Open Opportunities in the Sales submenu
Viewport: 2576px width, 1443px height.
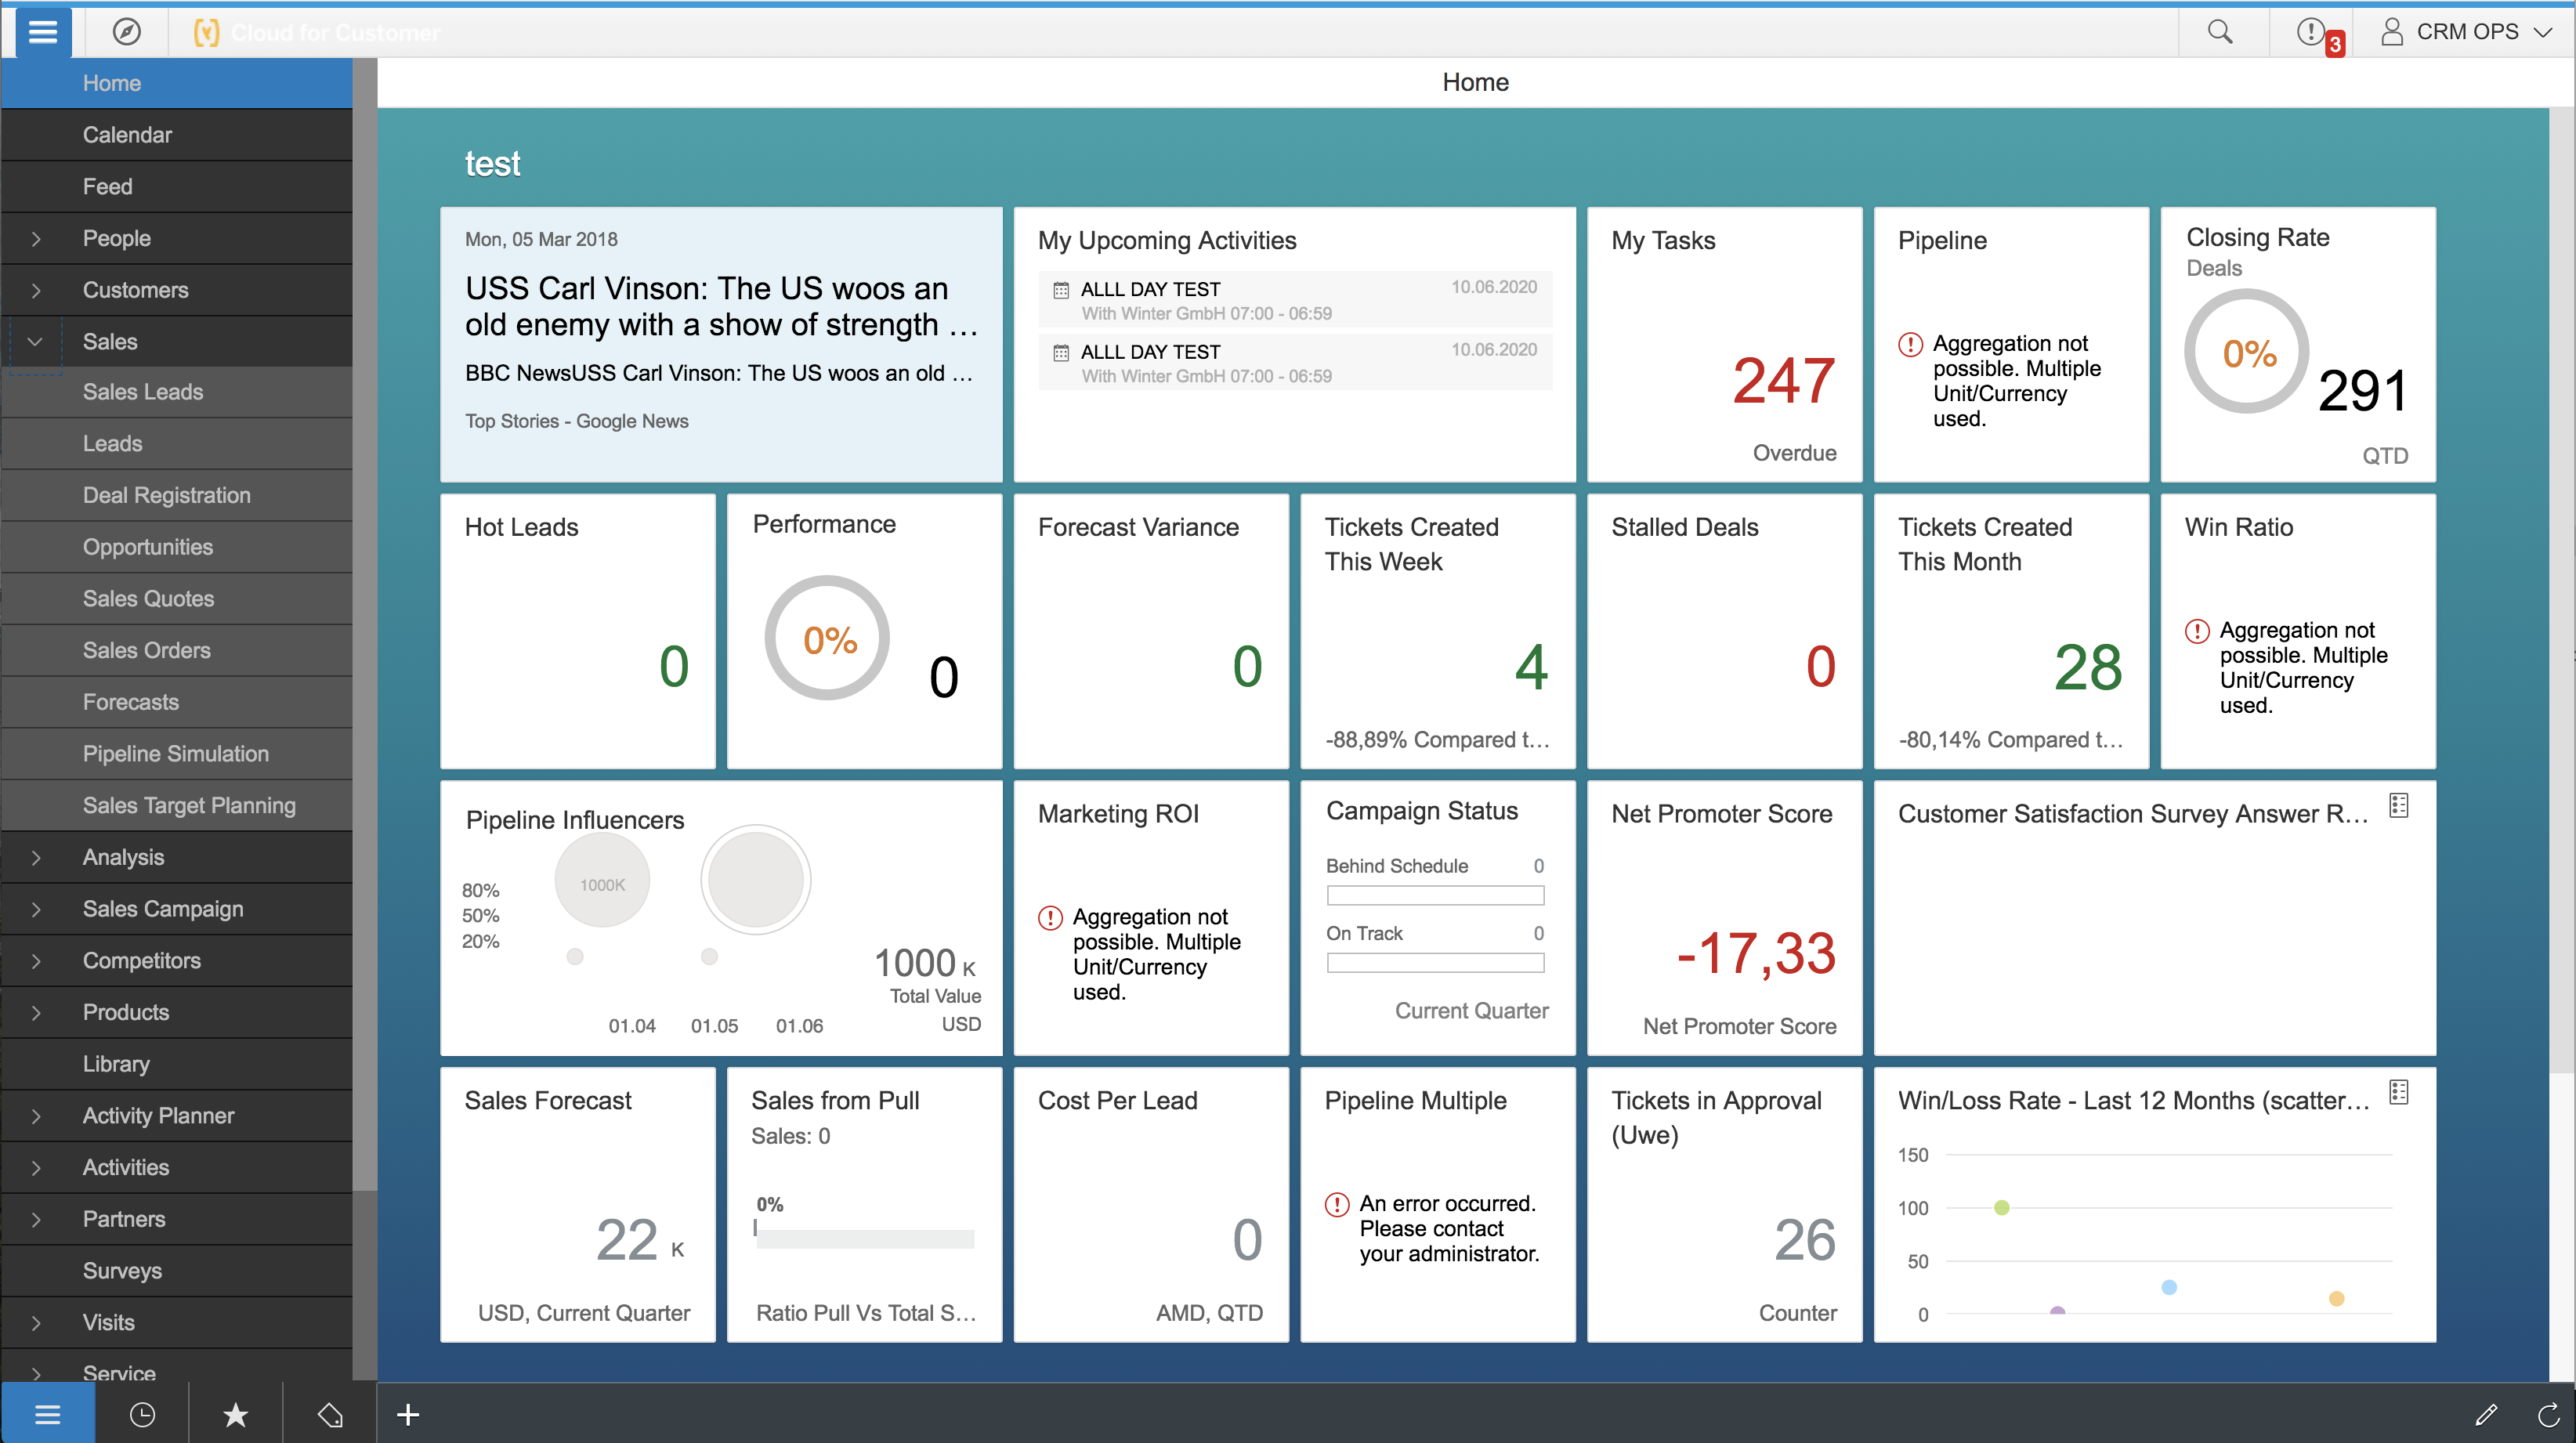(x=148, y=547)
